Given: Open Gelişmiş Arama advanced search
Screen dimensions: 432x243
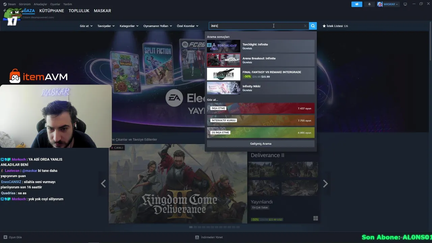Looking at the screenshot, I should [261, 144].
